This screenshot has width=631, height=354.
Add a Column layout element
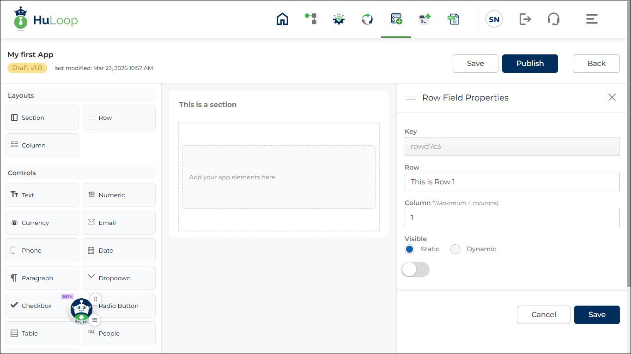[42, 145]
